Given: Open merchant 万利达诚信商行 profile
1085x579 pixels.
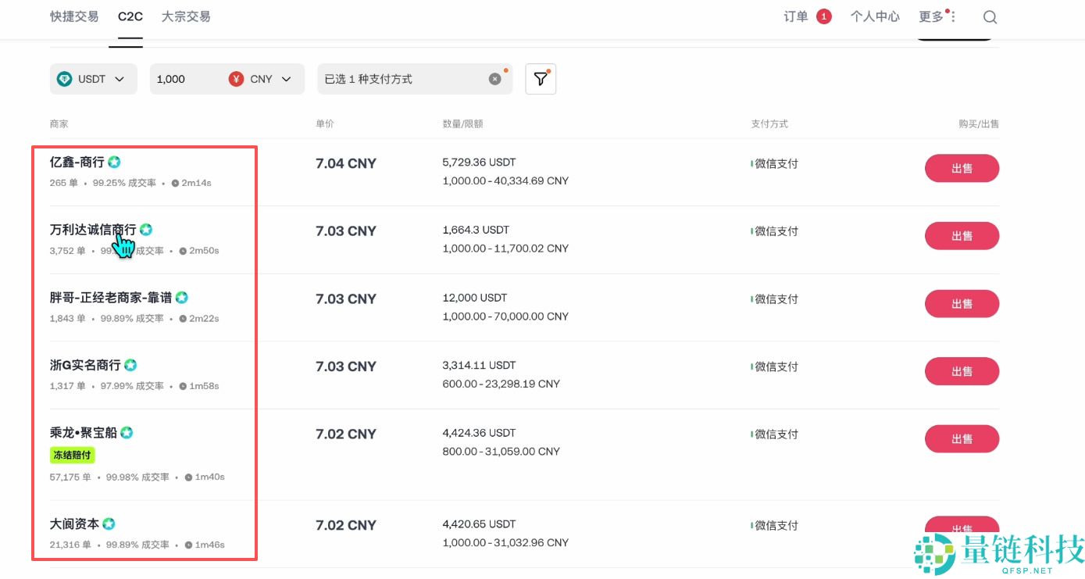Looking at the screenshot, I should click(x=93, y=230).
